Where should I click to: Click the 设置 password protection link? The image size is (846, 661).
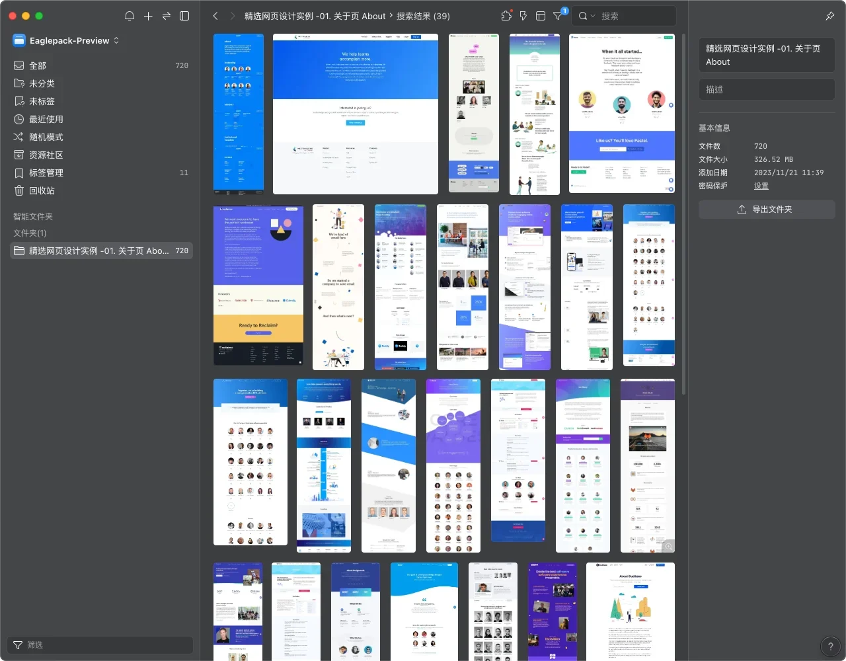pyautogui.click(x=761, y=186)
